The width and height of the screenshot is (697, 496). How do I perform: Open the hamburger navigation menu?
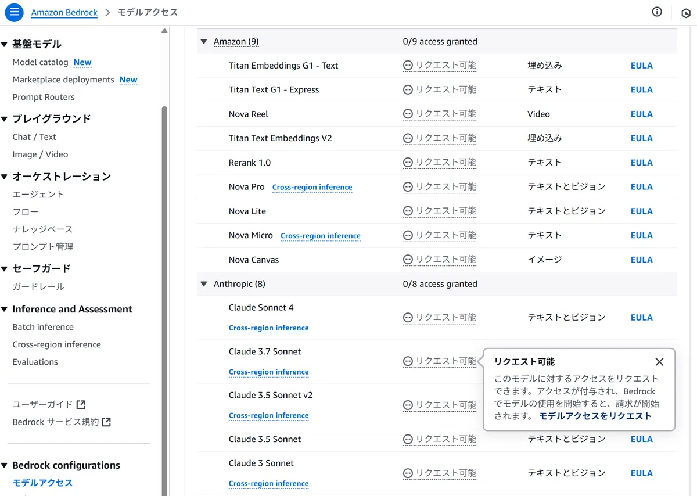tap(14, 12)
